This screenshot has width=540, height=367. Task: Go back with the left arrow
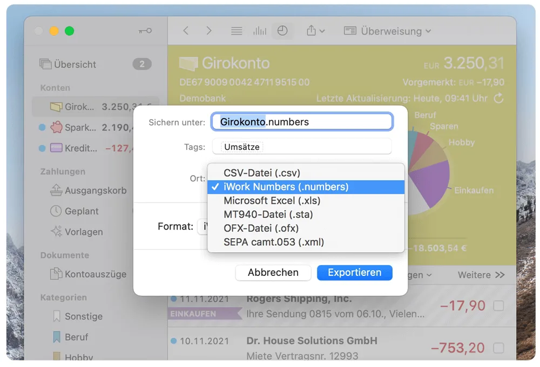[x=186, y=31]
